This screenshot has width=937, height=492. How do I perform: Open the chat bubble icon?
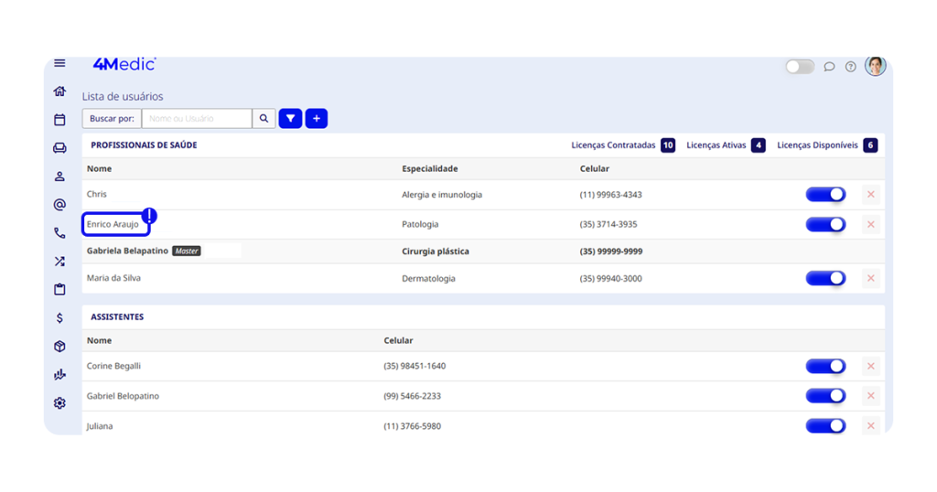[x=829, y=67]
